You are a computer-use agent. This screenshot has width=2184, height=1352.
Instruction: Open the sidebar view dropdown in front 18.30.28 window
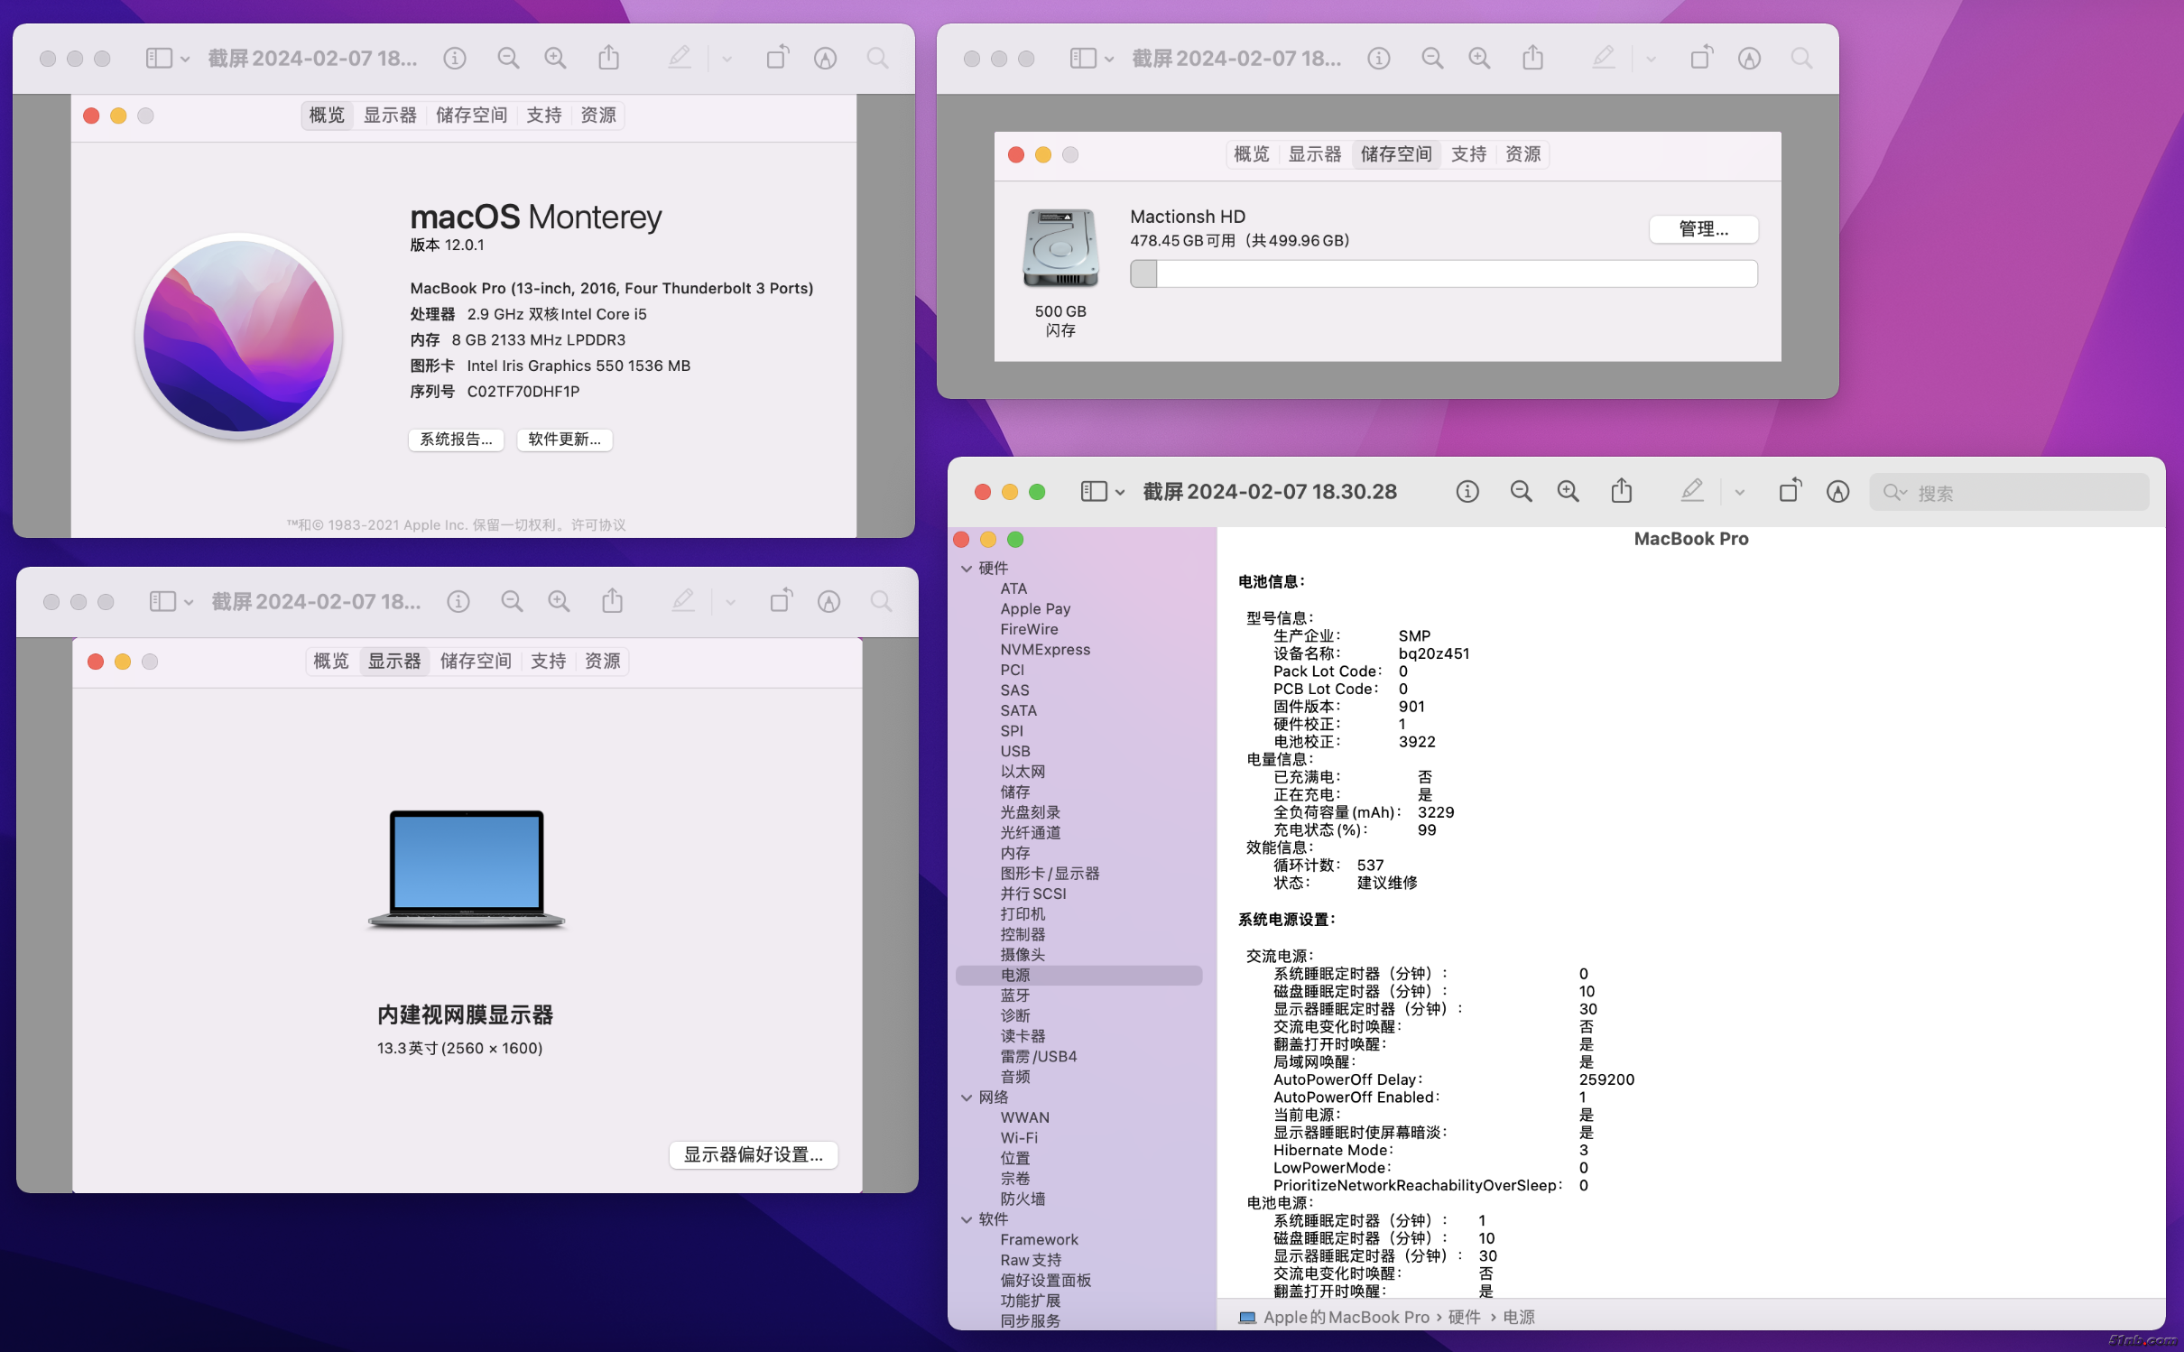coord(1120,492)
